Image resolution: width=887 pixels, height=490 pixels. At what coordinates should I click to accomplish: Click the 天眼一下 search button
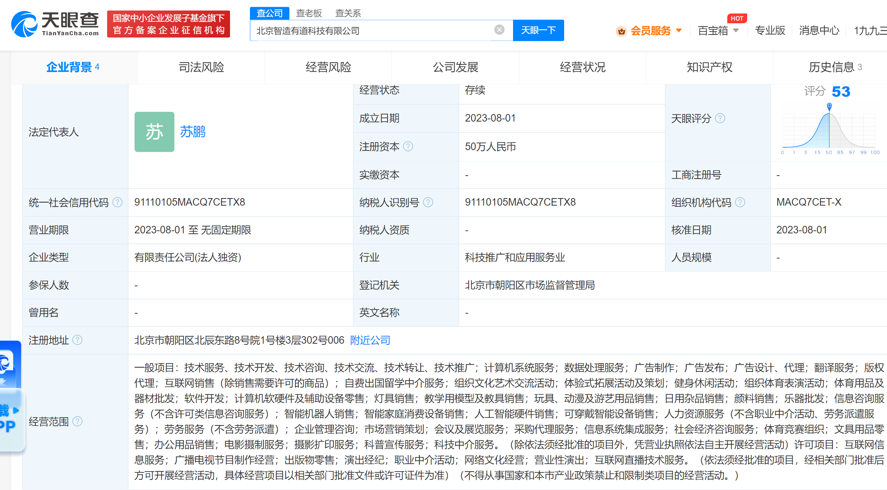(538, 30)
